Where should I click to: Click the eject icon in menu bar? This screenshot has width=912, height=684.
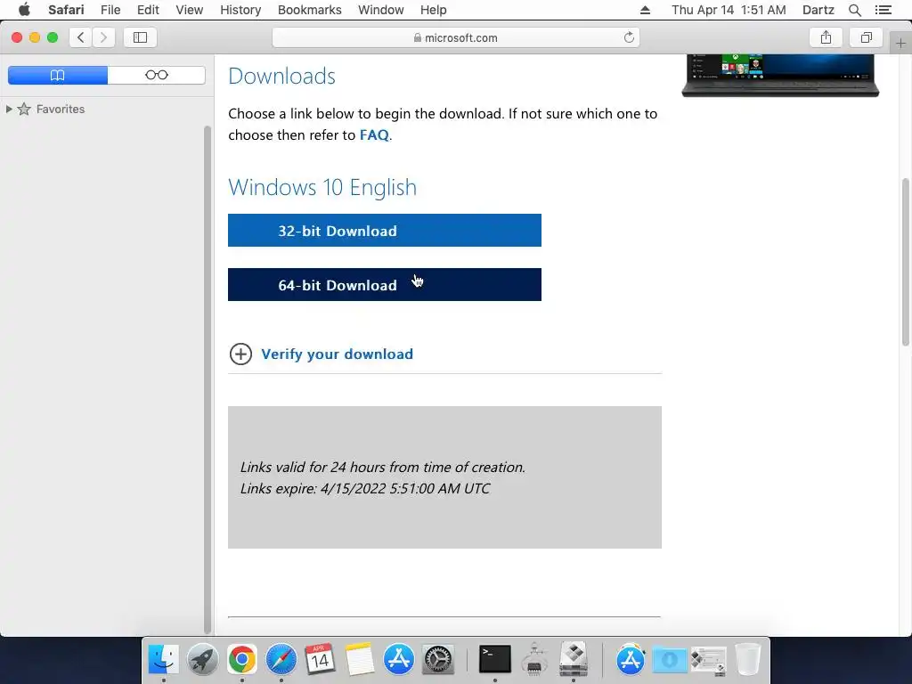pyautogui.click(x=645, y=10)
